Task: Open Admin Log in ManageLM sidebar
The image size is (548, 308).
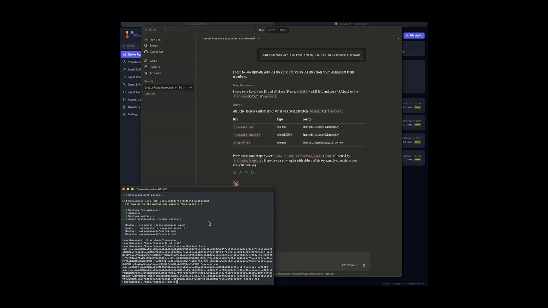Action: 131,99
